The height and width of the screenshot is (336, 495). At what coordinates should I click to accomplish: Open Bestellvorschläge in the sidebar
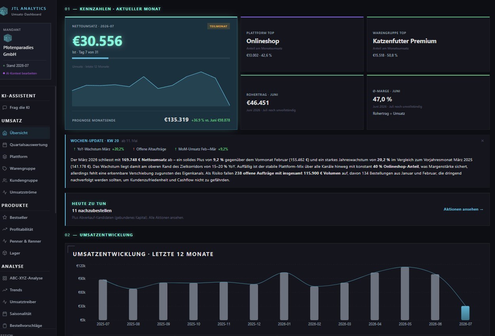pyautogui.click(x=25, y=326)
